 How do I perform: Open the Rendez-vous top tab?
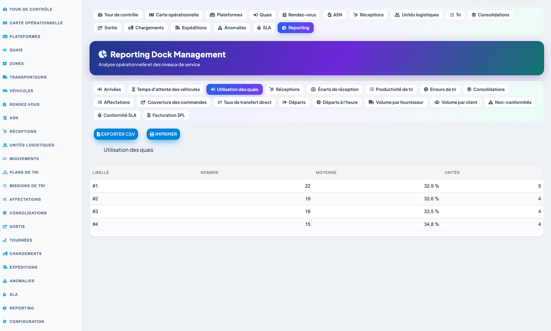pyautogui.click(x=299, y=15)
